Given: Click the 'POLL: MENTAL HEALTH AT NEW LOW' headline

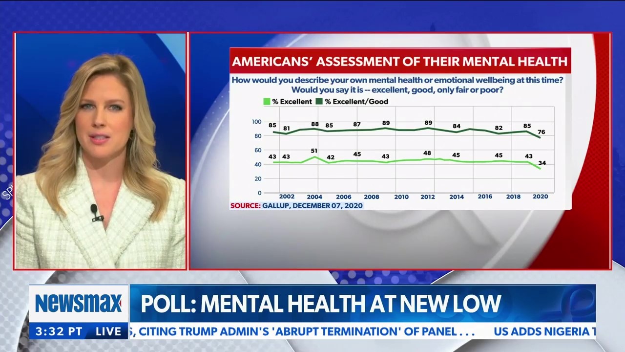Looking at the screenshot, I should 321,304.
